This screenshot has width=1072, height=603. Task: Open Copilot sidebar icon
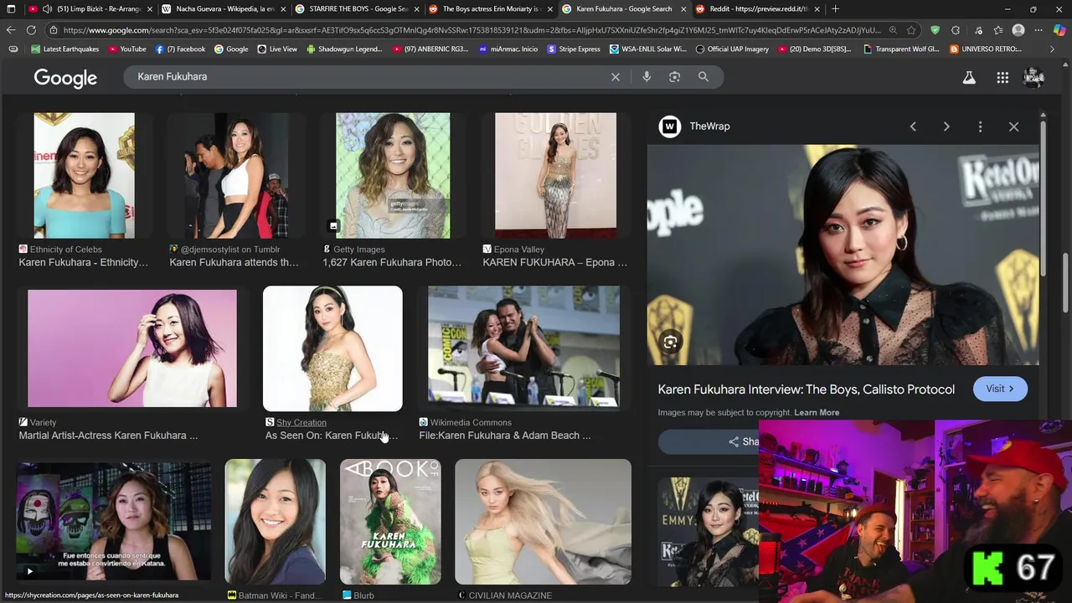click(1059, 30)
